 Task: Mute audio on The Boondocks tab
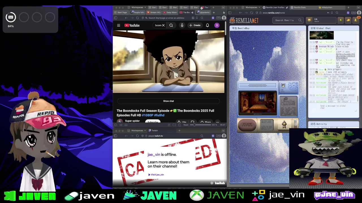pos(192,12)
